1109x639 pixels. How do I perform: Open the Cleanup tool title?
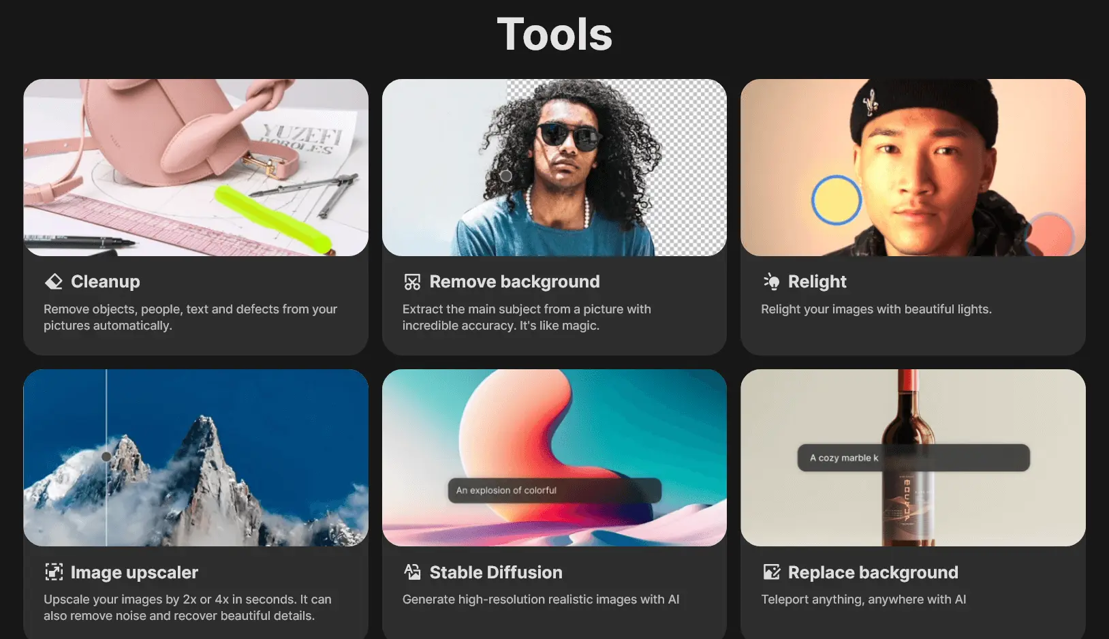click(106, 281)
